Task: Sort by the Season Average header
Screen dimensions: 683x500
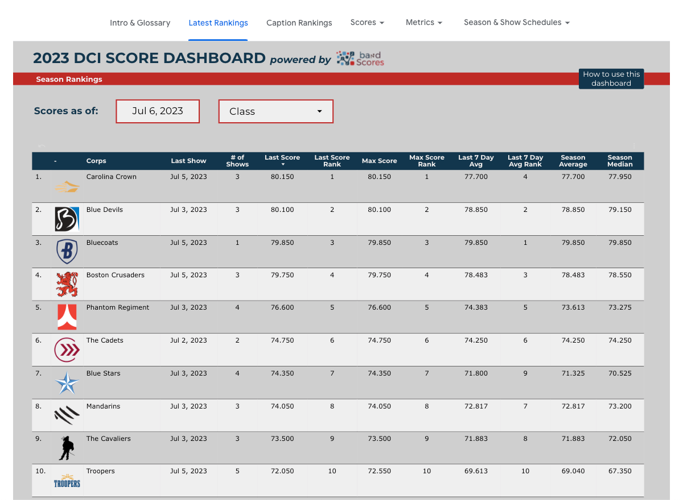Action: coord(573,161)
